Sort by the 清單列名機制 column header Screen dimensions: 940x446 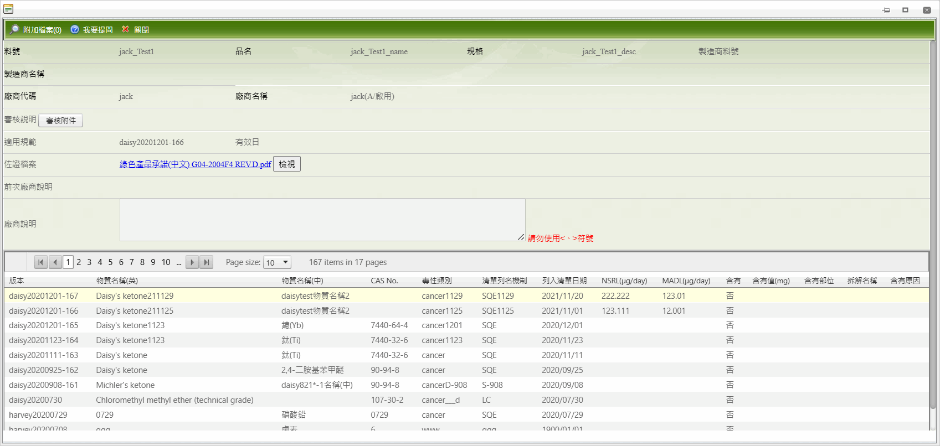coord(504,281)
